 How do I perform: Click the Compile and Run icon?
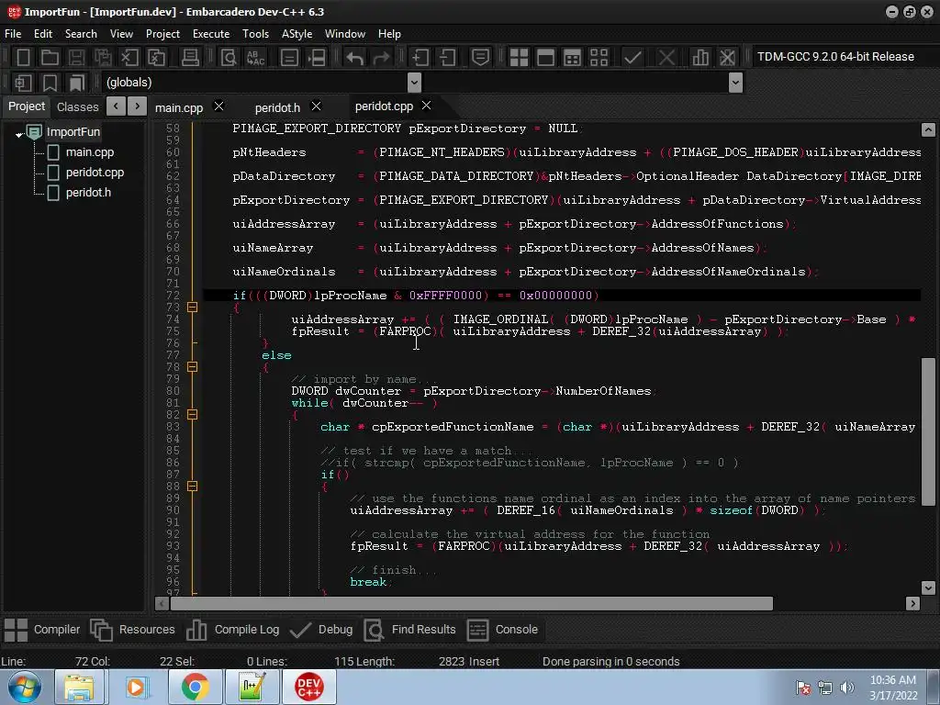point(573,58)
